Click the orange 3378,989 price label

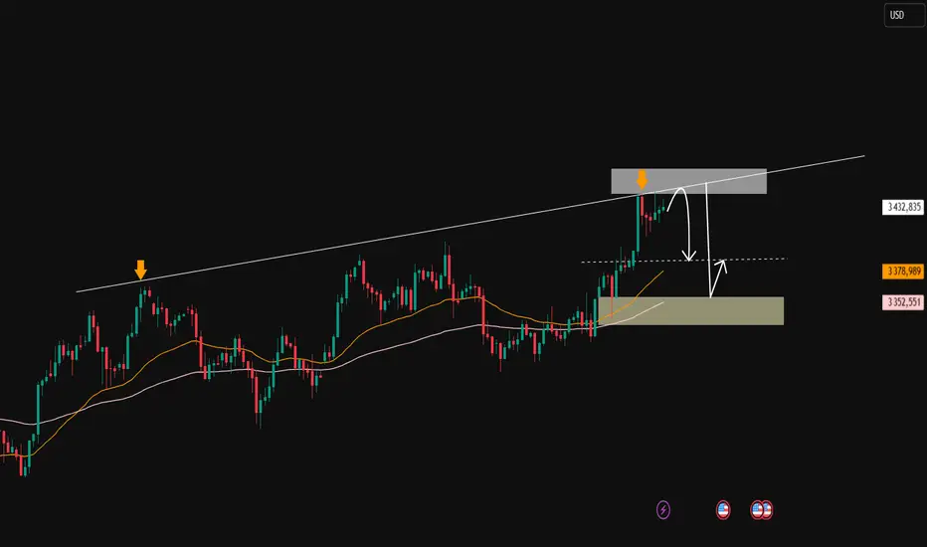(903, 271)
